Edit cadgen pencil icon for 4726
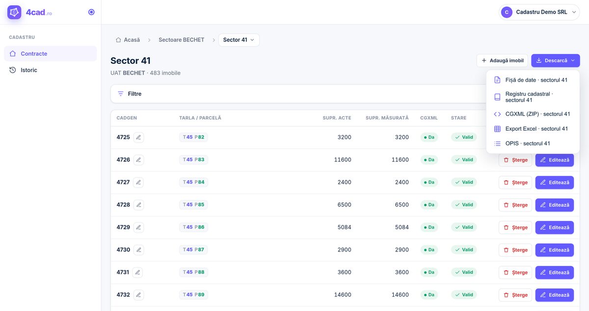Screen dimensions: 589x311 [x=139, y=160]
